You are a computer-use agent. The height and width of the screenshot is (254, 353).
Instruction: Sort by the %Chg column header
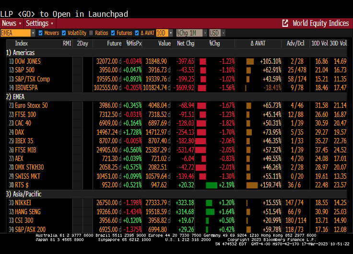[214, 44]
